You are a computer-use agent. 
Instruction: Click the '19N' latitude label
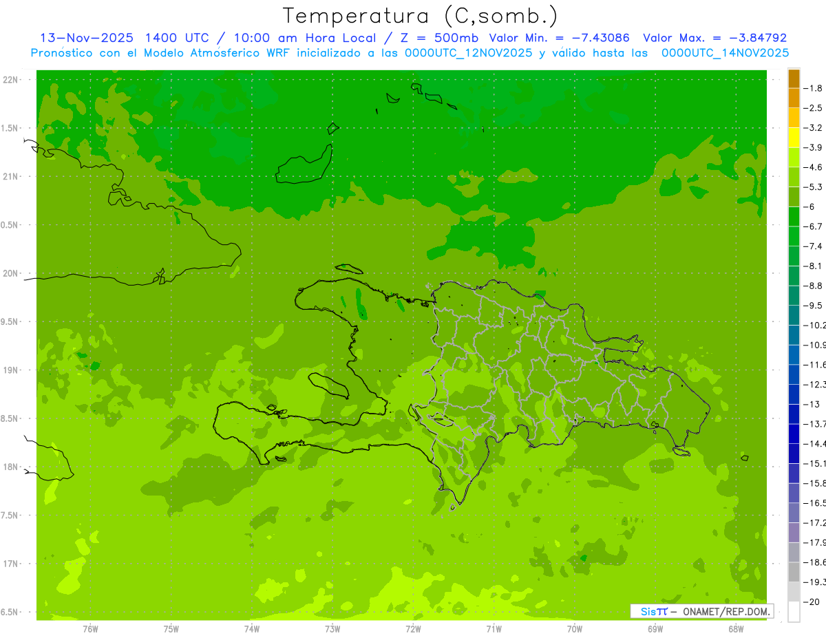point(10,370)
